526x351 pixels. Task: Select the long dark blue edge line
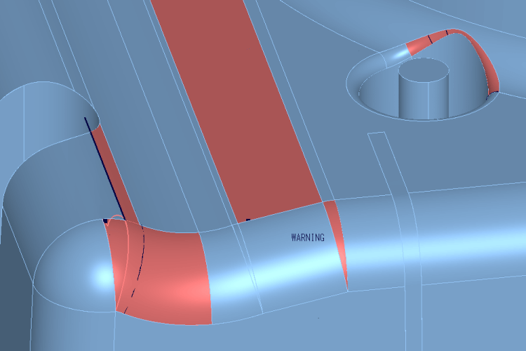pyautogui.click(x=104, y=169)
